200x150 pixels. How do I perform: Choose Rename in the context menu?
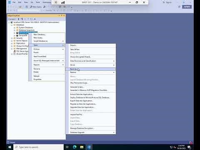(x=47, y=69)
